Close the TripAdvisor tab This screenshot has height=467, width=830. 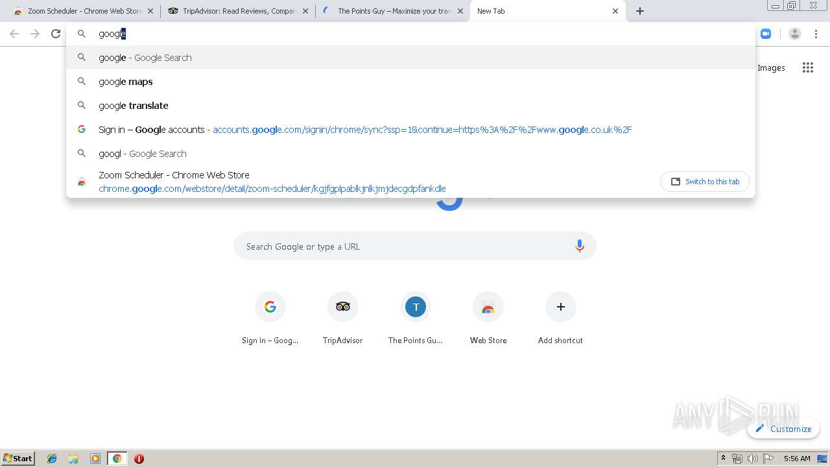click(305, 11)
